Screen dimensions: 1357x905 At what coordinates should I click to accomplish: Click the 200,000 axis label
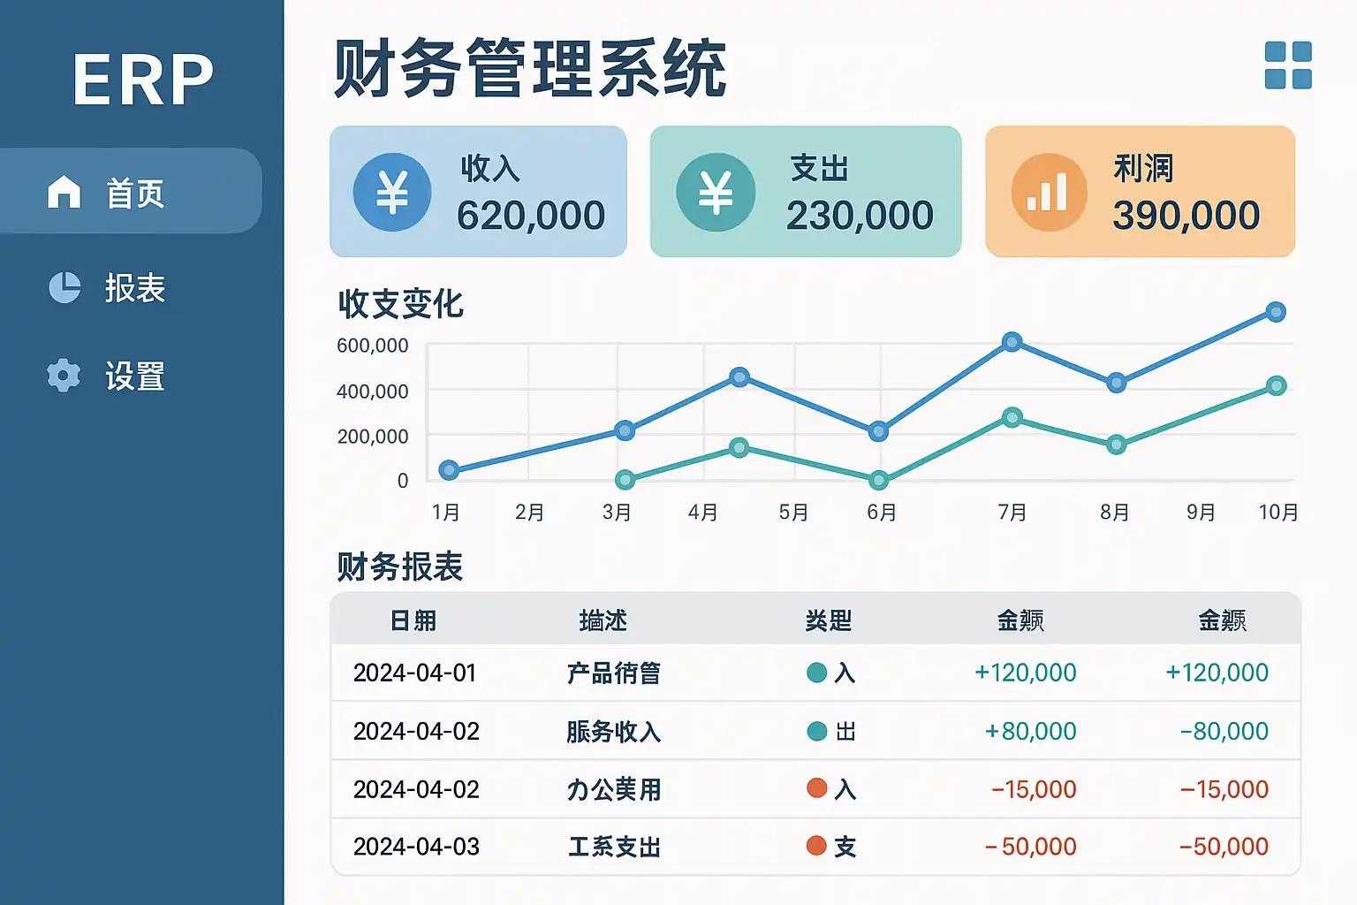373,436
